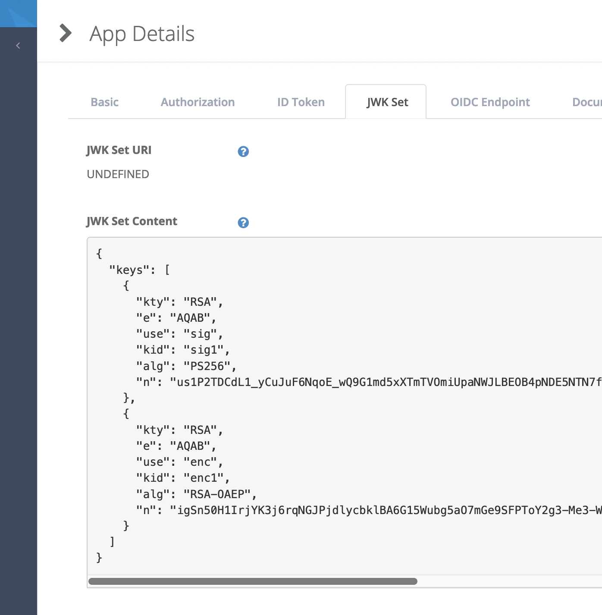
Task: Switch to the Basic tab
Action: (104, 102)
